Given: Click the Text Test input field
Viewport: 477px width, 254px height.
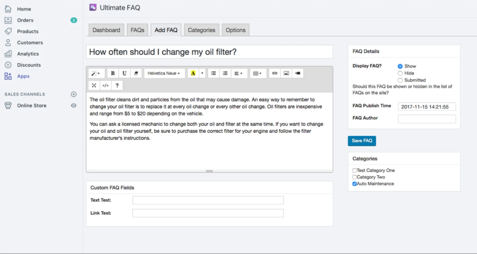Looking at the screenshot, I should click(208, 200).
